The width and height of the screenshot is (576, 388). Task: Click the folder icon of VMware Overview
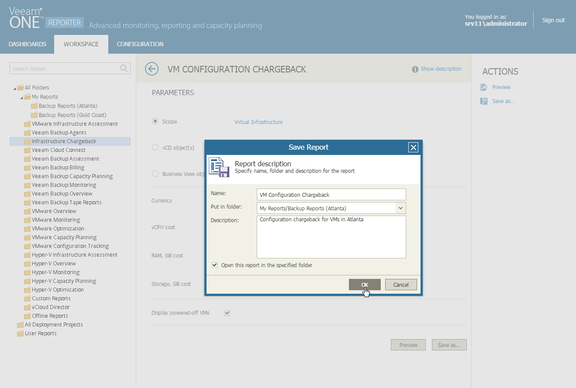[28, 211]
